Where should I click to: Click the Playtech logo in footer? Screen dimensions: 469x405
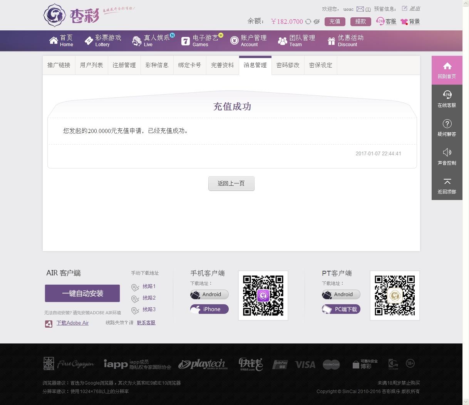click(x=203, y=364)
